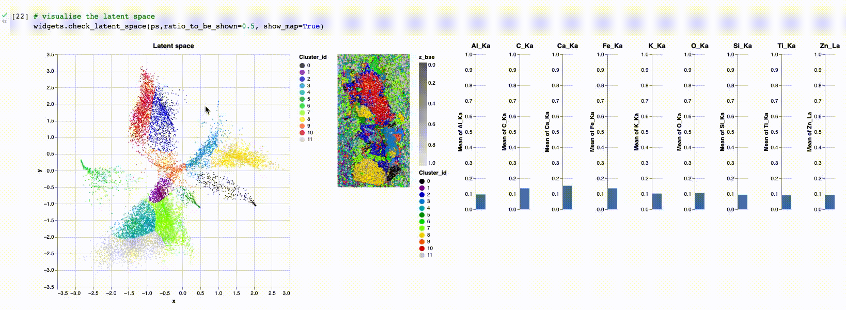Image resolution: width=846 pixels, height=310 pixels.
Task: Click the O_Ka mean bar
Action: tap(699, 201)
